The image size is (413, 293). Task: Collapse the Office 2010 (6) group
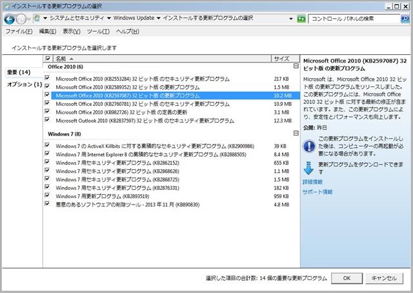(296, 66)
